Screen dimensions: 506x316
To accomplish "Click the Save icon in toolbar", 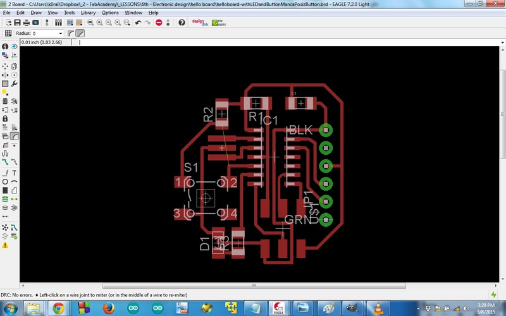I will pyautogui.click(x=18, y=23).
